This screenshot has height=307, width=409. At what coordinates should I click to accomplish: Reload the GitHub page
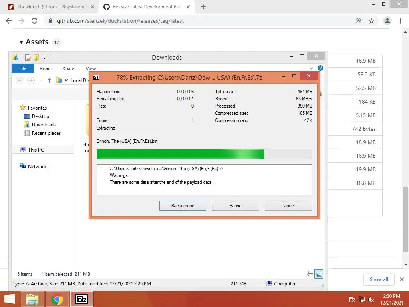pyautogui.click(x=34, y=21)
